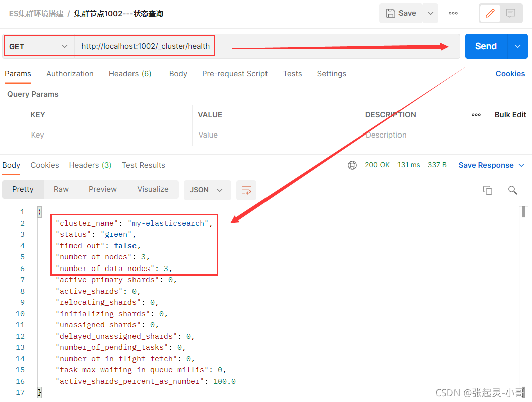Viewport: 532px width, 402px height.
Task: Click the Key input cell
Action: pos(108,135)
